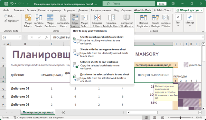Select the Действие 01 cell
Viewport: 206px width, 120px height.
point(25,89)
